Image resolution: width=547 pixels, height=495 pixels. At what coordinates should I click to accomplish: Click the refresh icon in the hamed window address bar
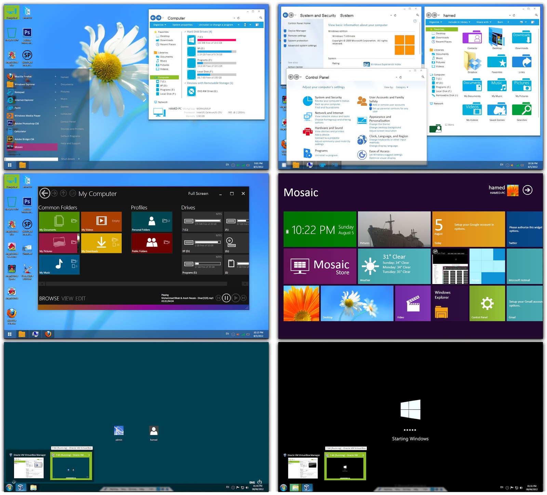514,15
